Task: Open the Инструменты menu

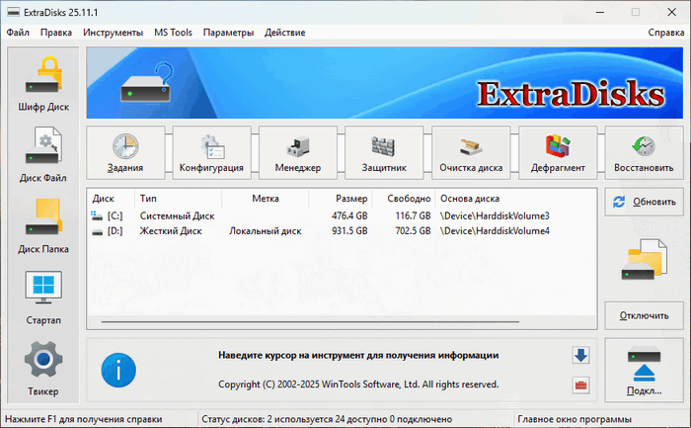Action: pyautogui.click(x=113, y=33)
